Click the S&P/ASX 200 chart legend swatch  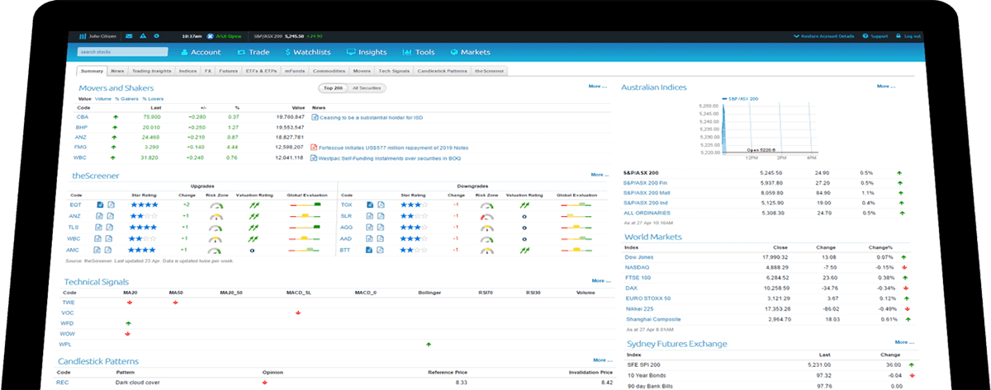coord(724,97)
